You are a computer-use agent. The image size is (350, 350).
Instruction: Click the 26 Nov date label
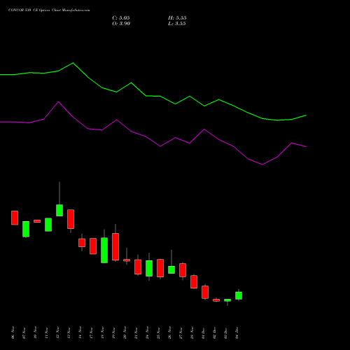coord(169,332)
